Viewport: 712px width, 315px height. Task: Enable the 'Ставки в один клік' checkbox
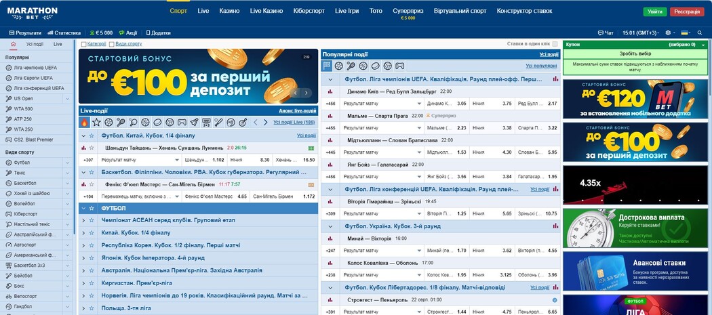coord(555,44)
